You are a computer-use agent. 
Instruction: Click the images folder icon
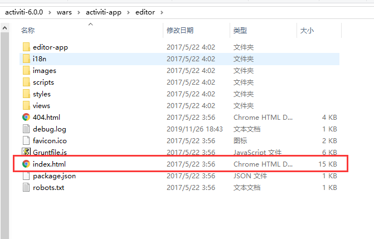26,70
